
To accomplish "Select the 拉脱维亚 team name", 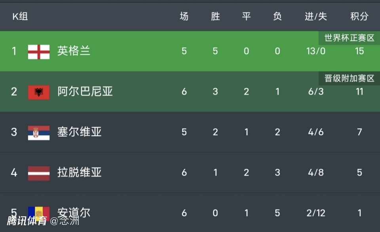I will click(80, 173).
